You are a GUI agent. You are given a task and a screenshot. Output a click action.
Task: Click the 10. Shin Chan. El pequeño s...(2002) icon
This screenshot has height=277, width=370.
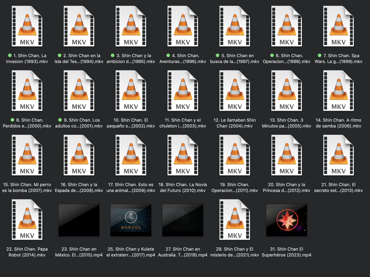[x=131, y=91]
